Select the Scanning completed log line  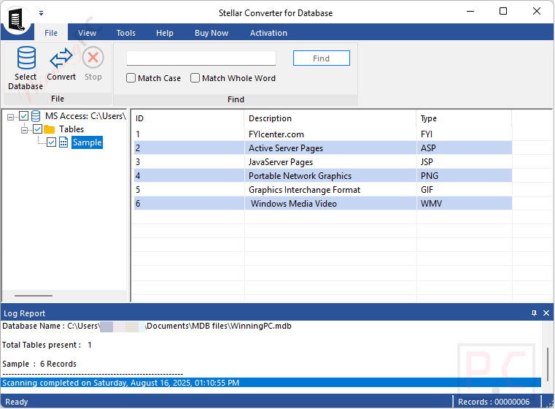pyautogui.click(x=271, y=383)
